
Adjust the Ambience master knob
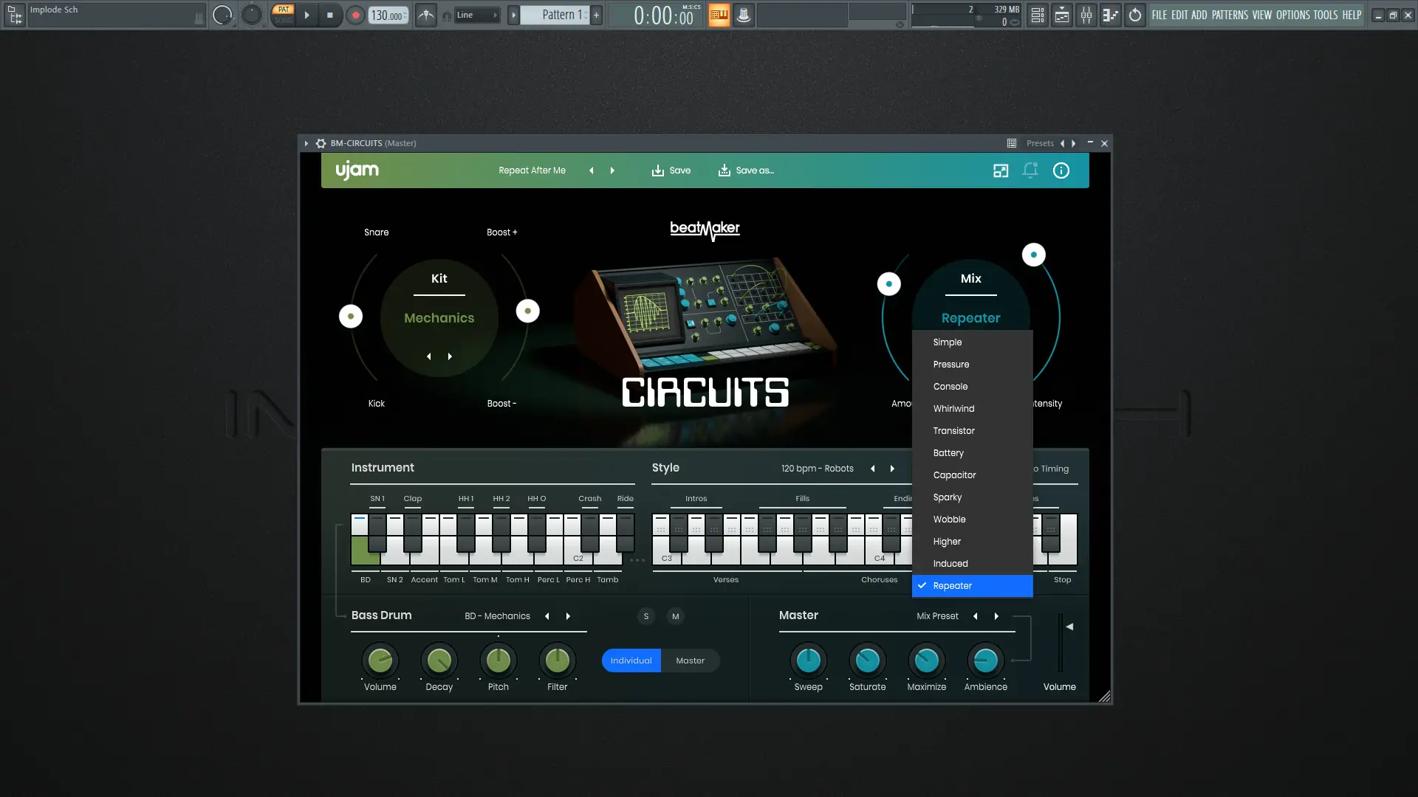point(985,660)
